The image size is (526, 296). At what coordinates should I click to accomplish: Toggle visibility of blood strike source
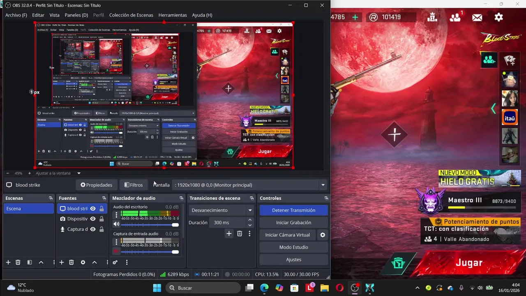(x=93, y=208)
